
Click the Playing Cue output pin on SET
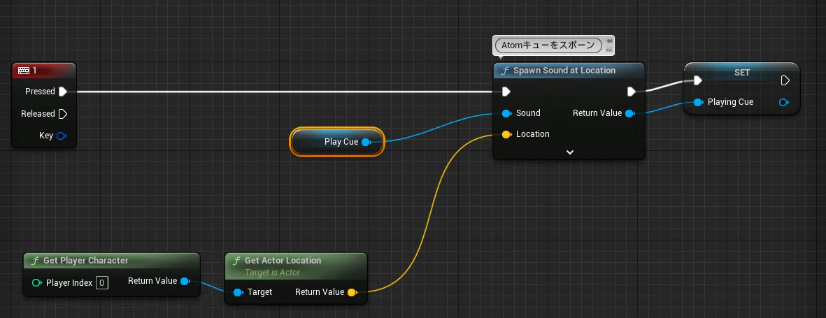[784, 102]
